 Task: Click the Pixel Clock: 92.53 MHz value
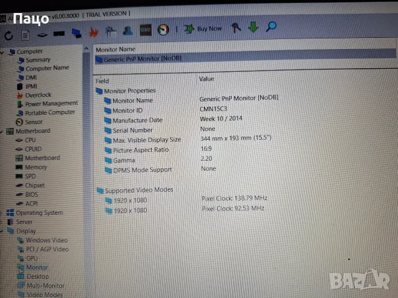(233, 209)
